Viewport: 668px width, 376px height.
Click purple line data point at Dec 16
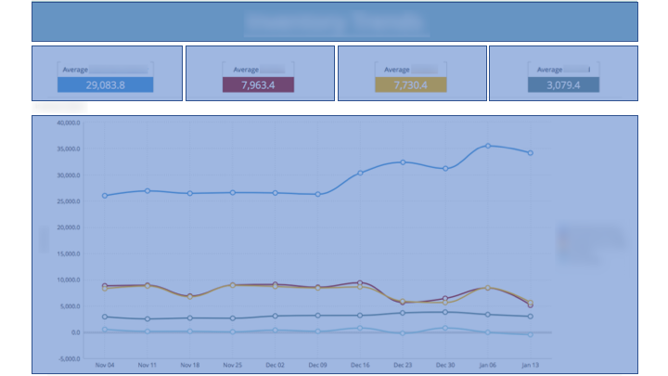coord(360,282)
